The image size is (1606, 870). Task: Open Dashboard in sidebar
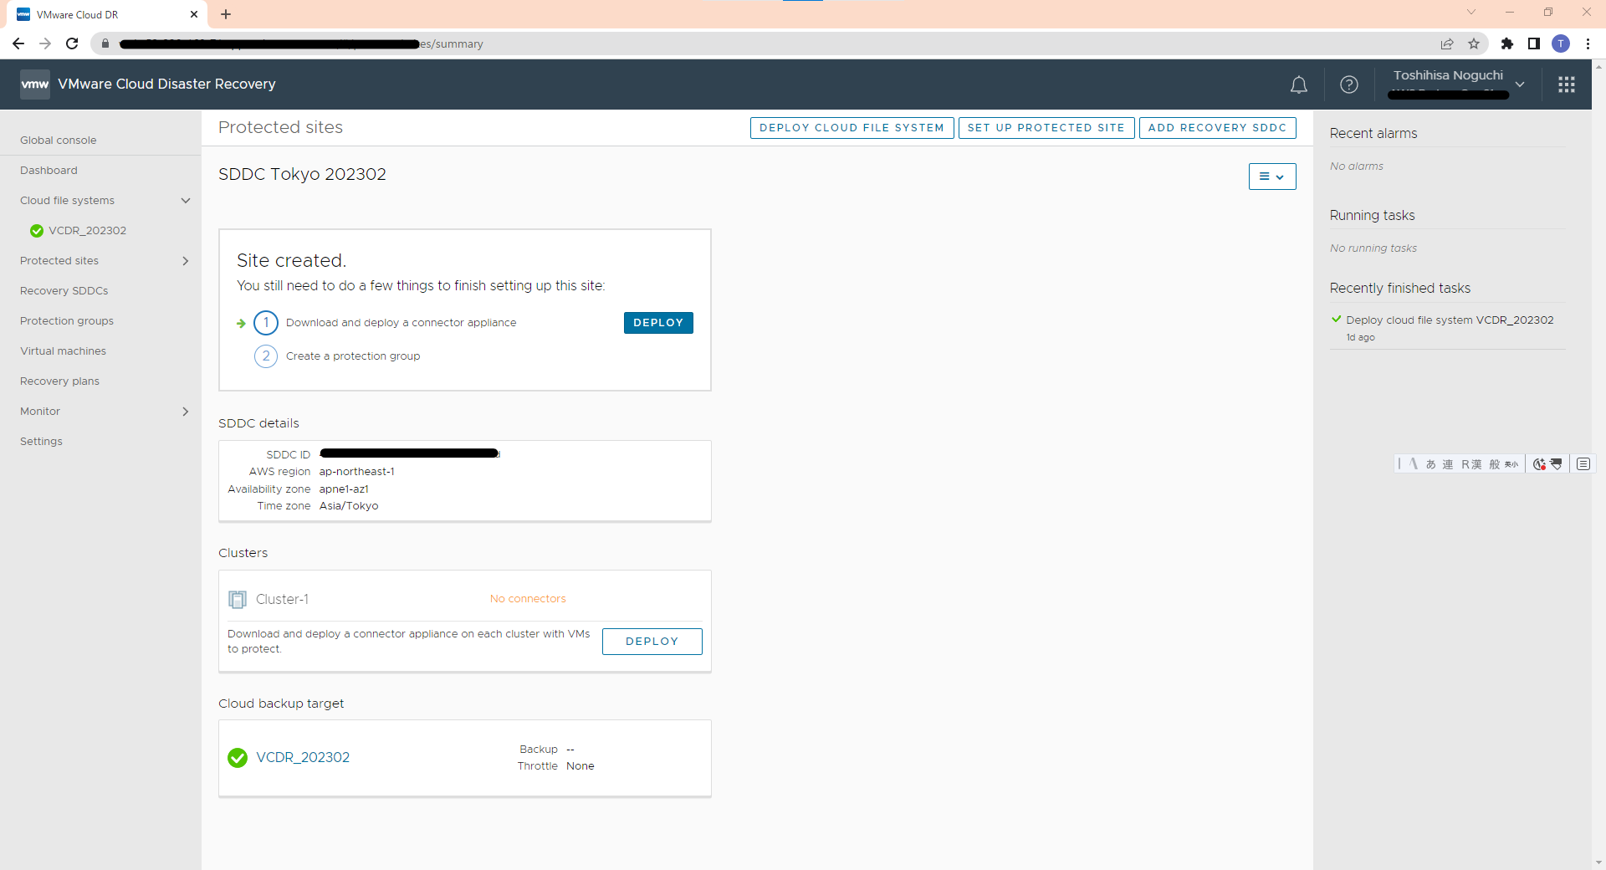pyautogui.click(x=49, y=171)
